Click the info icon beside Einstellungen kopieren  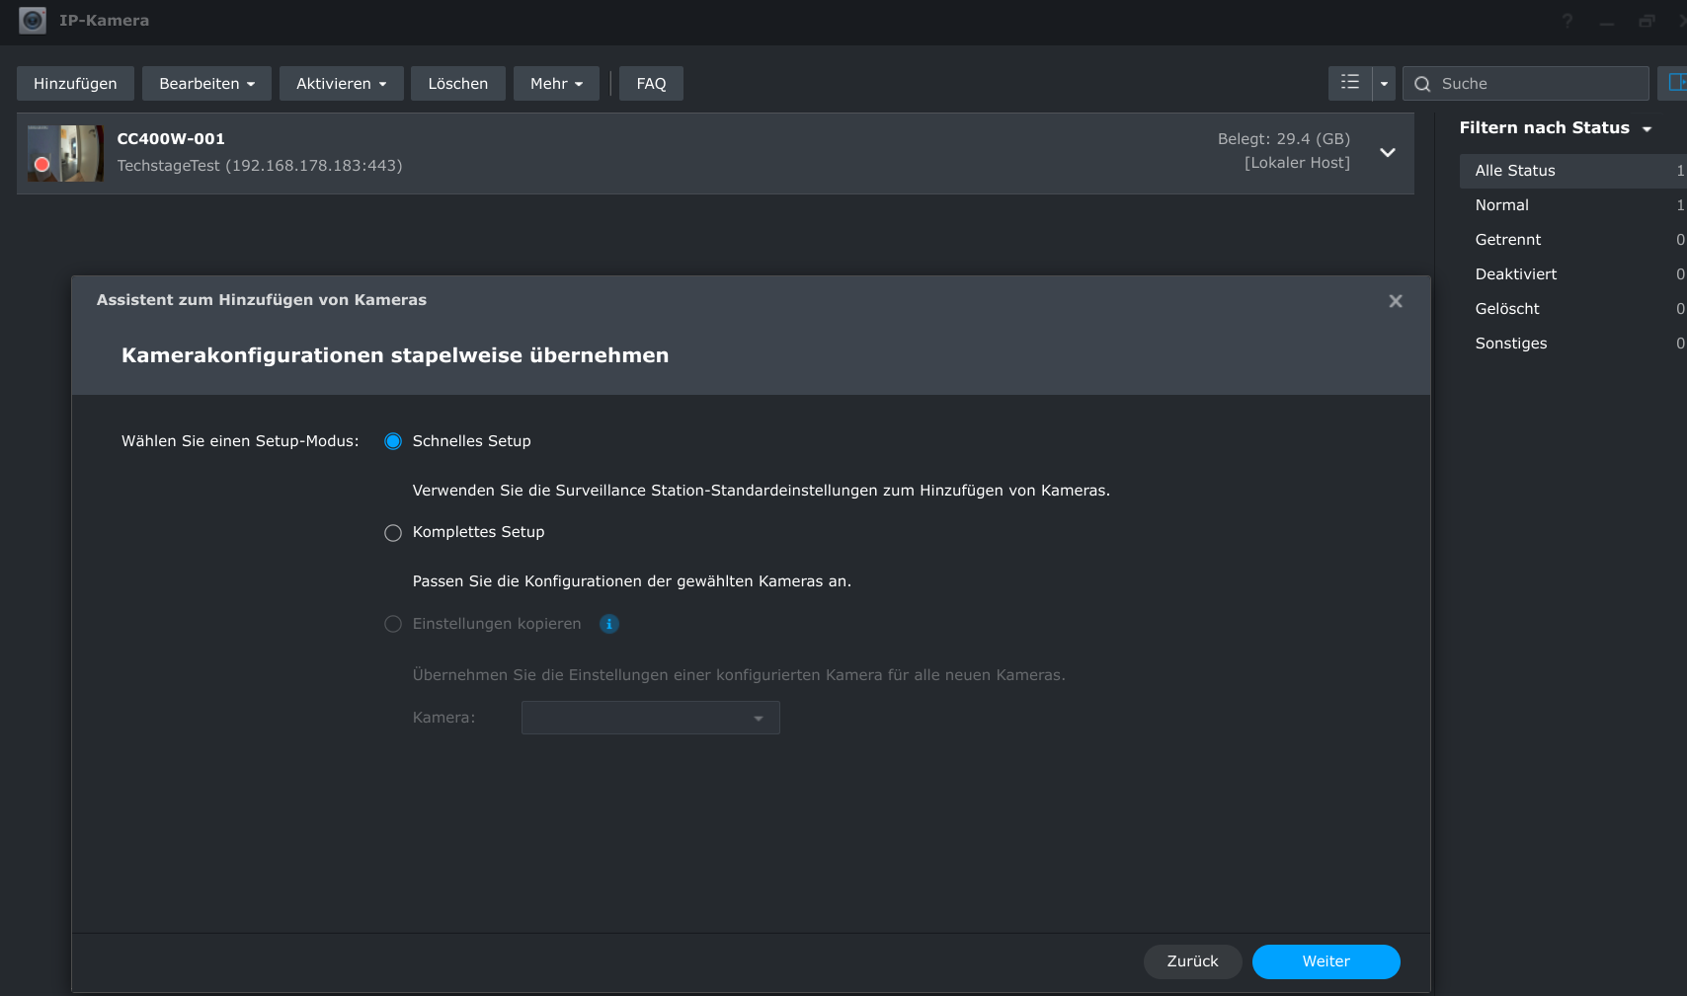click(x=608, y=624)
